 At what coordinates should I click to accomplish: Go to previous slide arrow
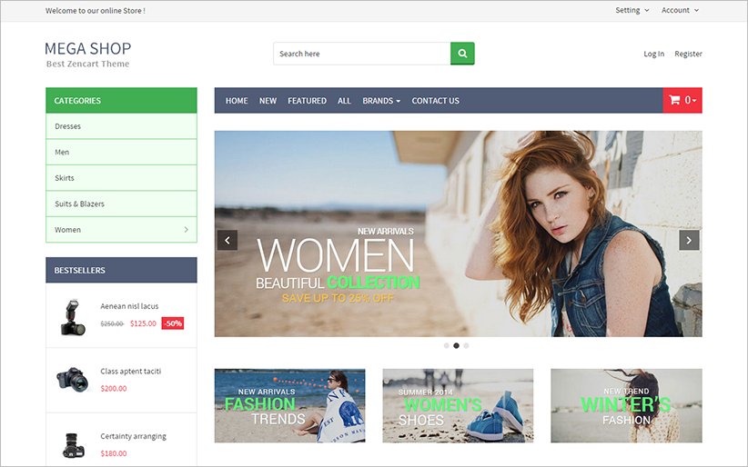pos(227,240)
